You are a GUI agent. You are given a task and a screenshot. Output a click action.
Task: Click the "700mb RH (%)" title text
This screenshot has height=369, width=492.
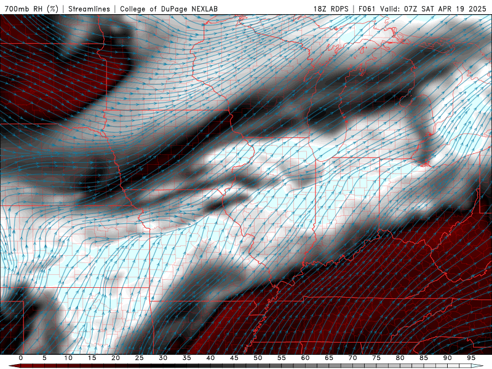click(x=32, y=9)
